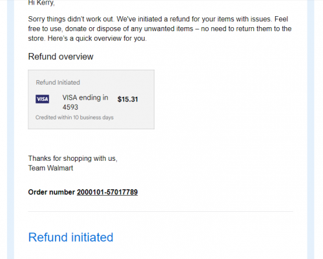
Task: Click the VISA ending in 4593 text
Action: [85, 102]
